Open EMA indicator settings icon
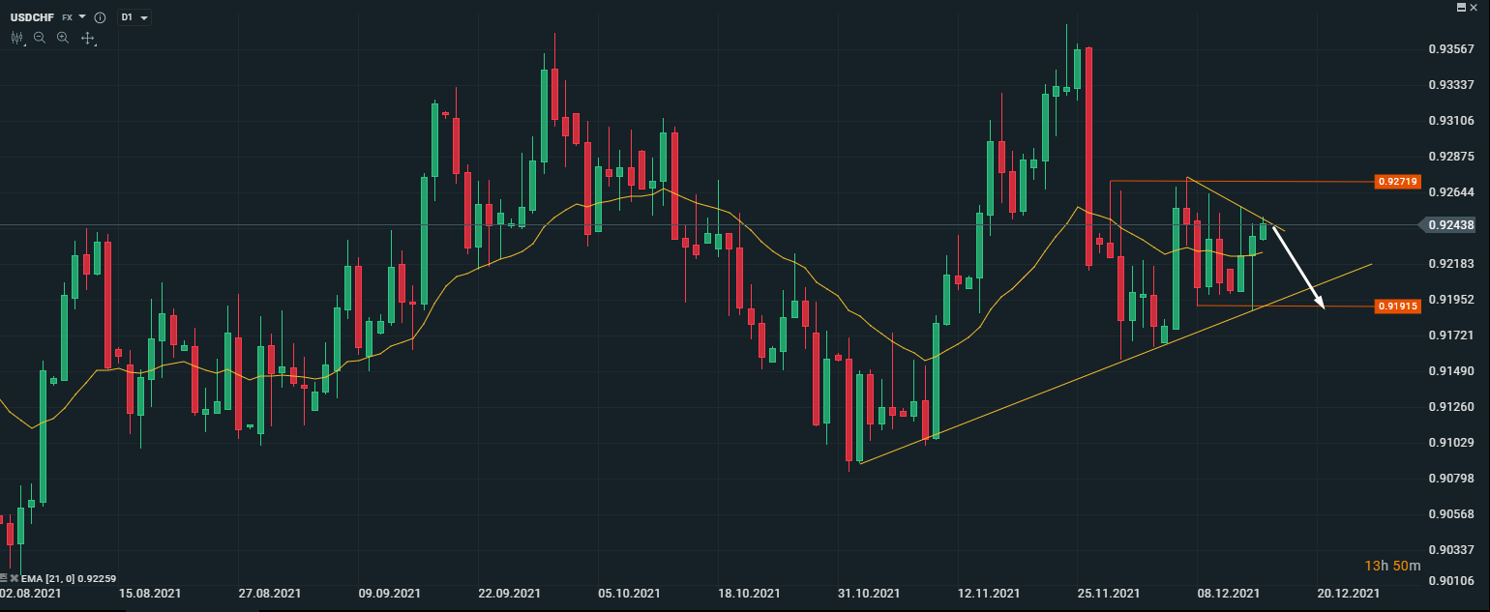The width and height of the screenshot is (1490, 612). (x=4, y=577)
